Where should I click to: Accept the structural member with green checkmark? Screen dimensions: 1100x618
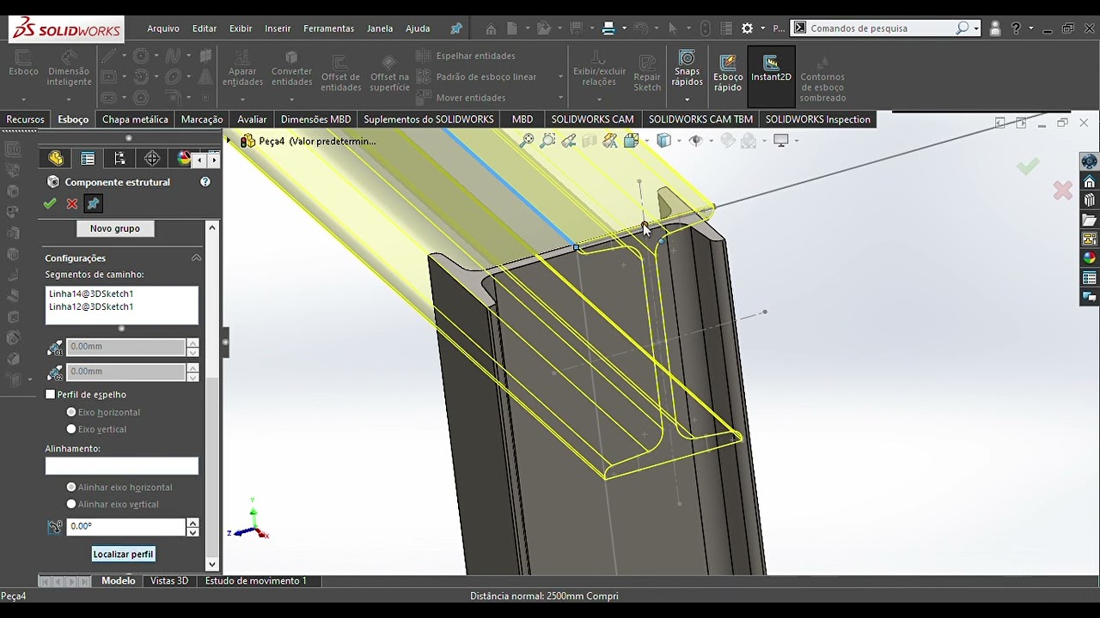pyautogui.click(x=50, y=203)
